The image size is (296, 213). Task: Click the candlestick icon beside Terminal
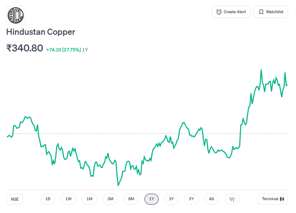282,199
